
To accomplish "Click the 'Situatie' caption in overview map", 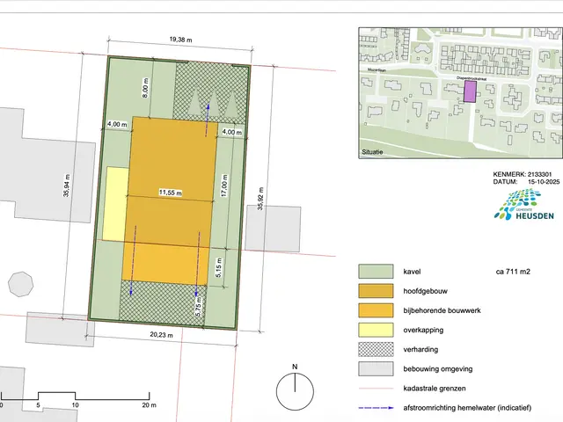I will pyautogui.click(x=372, y=152).
